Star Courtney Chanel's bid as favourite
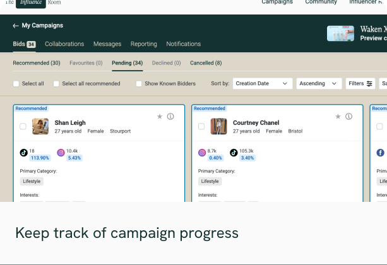 pos(338,117)
